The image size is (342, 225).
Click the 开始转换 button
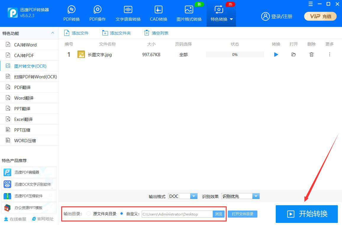(307, 214)
